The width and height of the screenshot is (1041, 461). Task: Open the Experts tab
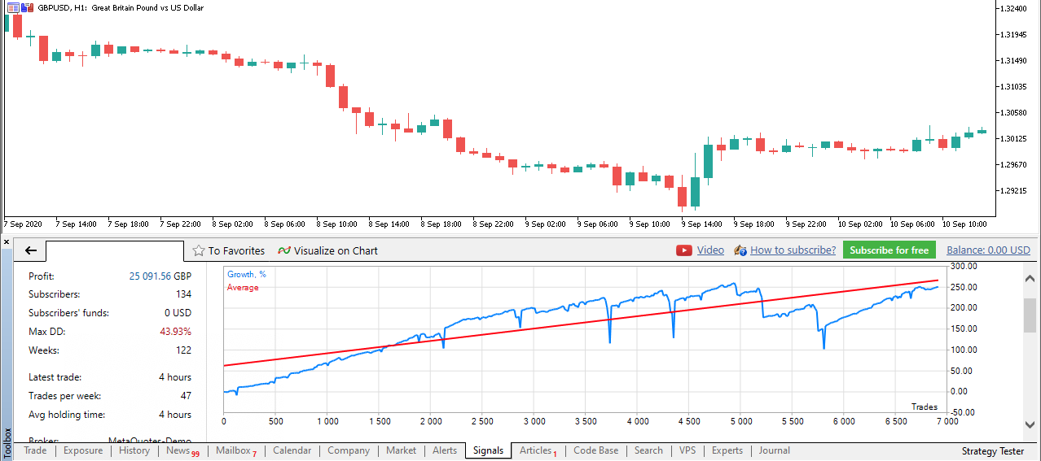click(x=727, y=450)
